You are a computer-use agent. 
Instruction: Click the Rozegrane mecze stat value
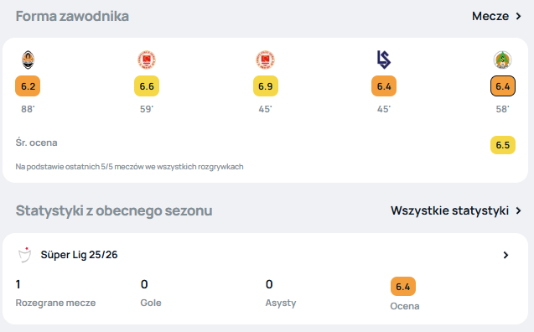click(18, 284)
